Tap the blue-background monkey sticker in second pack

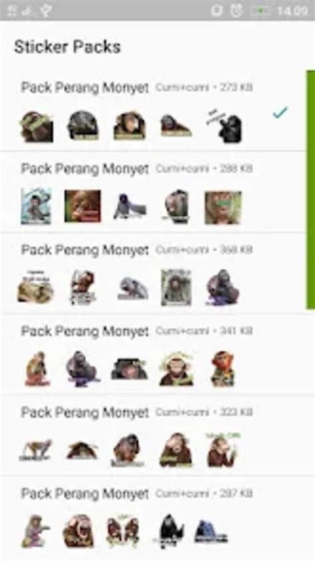tap(36, 206)
